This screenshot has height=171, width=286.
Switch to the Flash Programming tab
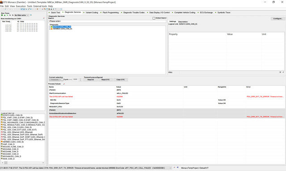[x=109, y=12]
